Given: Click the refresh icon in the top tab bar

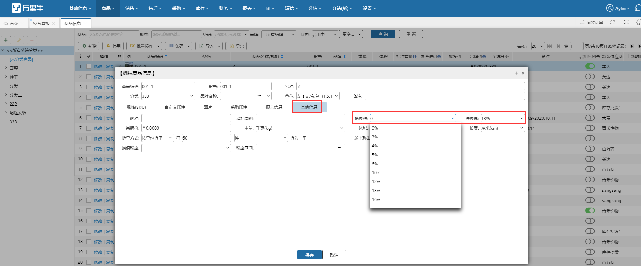Looking at the screenshot, I should point(612,22).
